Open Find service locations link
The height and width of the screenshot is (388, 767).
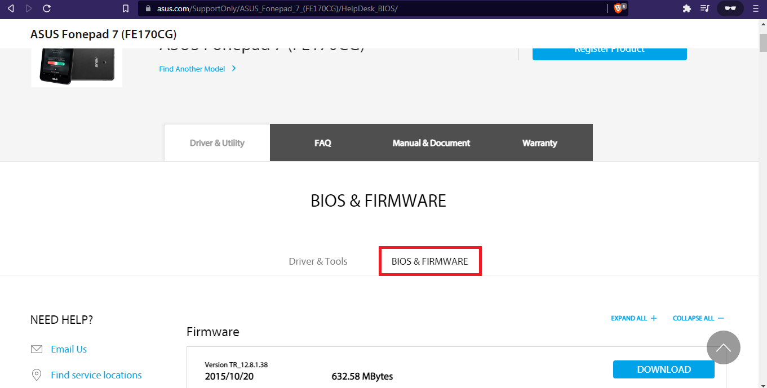click(x=96, y=375)
